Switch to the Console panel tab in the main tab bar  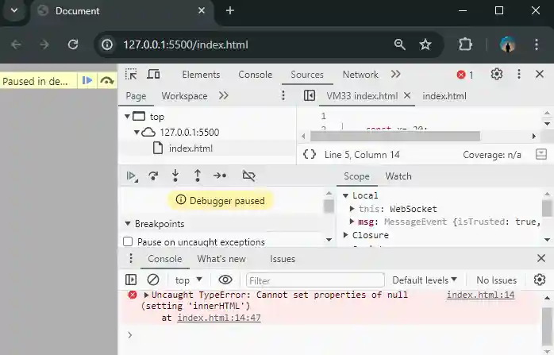coord(255,75)
